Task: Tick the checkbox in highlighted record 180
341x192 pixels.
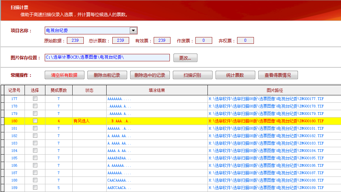Action: coord(35,121)
